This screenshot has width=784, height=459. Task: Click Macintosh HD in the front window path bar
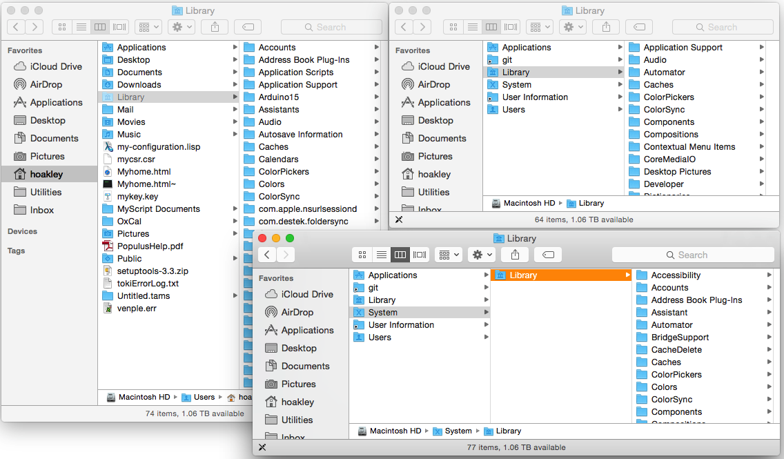pyautogui.click(x=395, y=431)
